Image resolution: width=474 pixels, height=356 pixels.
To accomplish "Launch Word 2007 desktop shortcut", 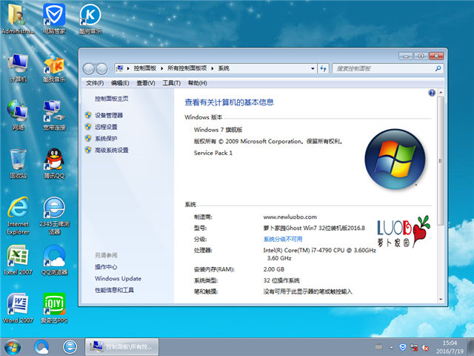I will click(x=18, y=309).
